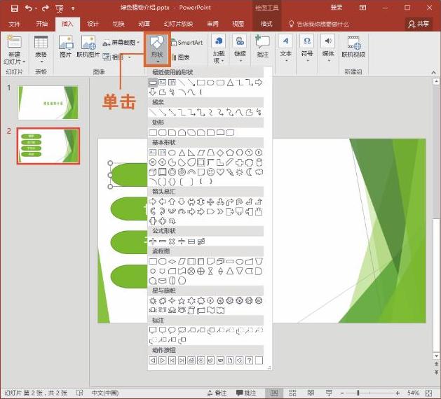Open the 加载项 add-ins dropdown

tap(219, 50)
